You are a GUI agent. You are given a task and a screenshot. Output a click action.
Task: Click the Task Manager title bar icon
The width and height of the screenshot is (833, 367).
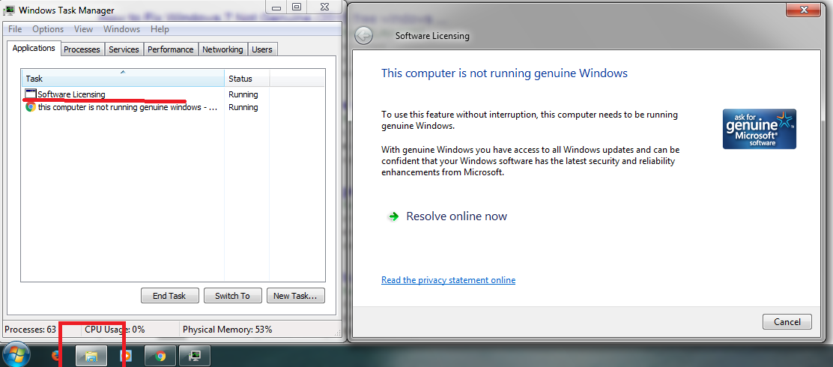[9, 10]
